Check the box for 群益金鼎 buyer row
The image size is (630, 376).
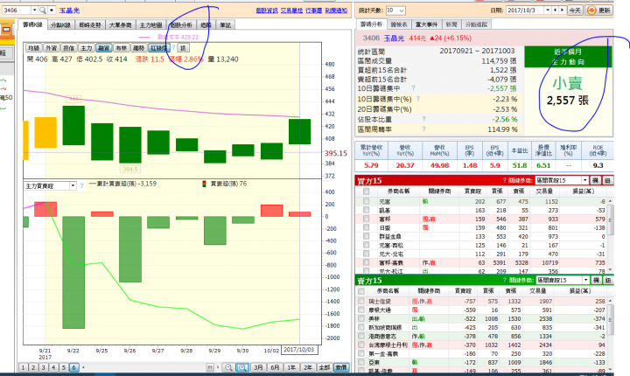point(366,236)
